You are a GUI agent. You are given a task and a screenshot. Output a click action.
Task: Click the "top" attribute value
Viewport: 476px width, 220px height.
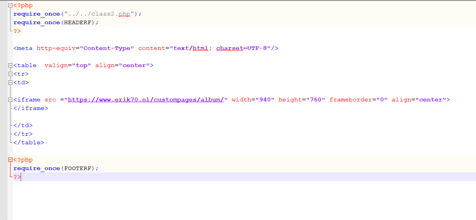[82, 65]
